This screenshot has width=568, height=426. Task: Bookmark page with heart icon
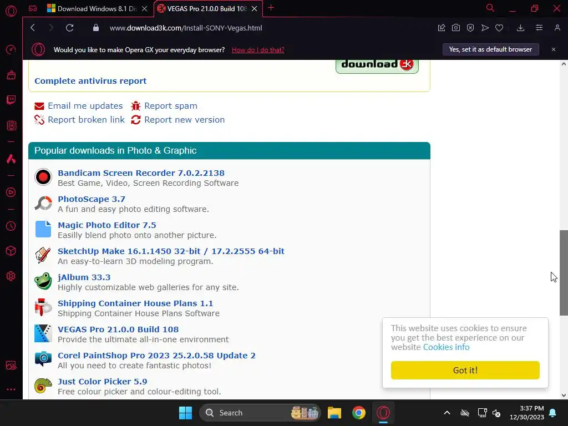click(499, 28)
